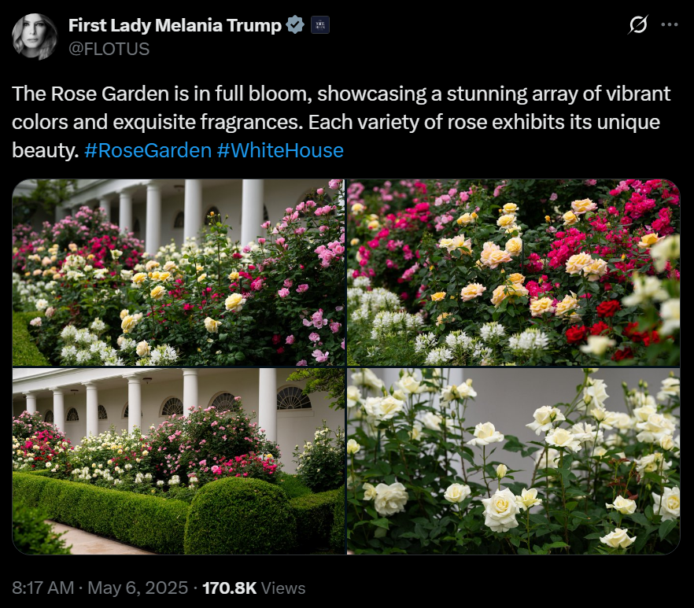Image resolution: width=694 pixels, height=608 pixels.
Task: View the close-up of yellow and magenta roses
Action: pos(513,272)
